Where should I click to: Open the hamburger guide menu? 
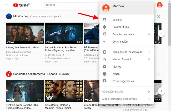point(7,5)
